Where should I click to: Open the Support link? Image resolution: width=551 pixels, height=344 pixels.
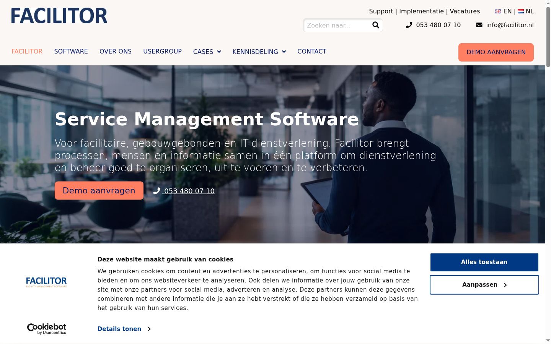(381, 11)
